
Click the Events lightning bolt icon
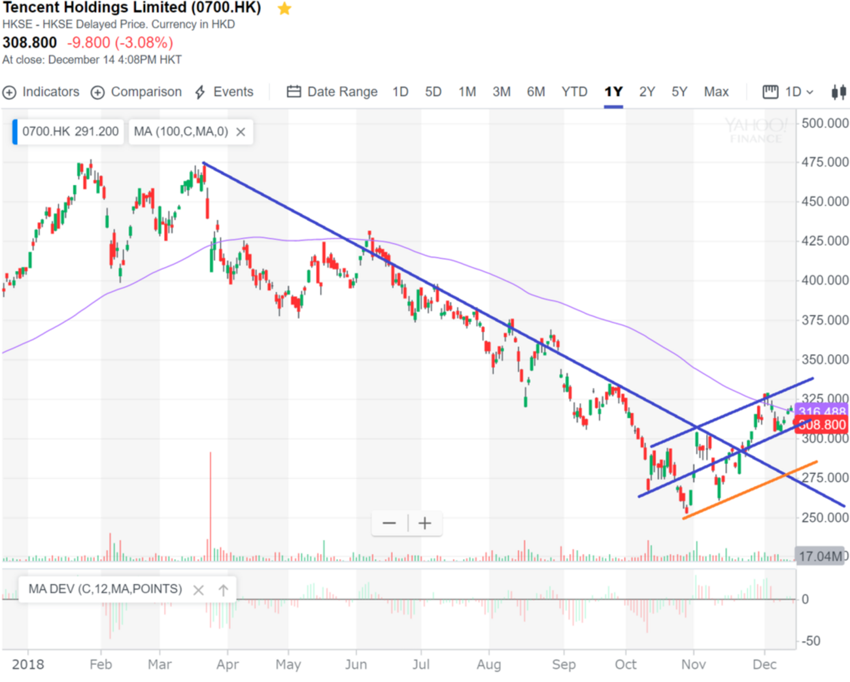click(200, 92)
